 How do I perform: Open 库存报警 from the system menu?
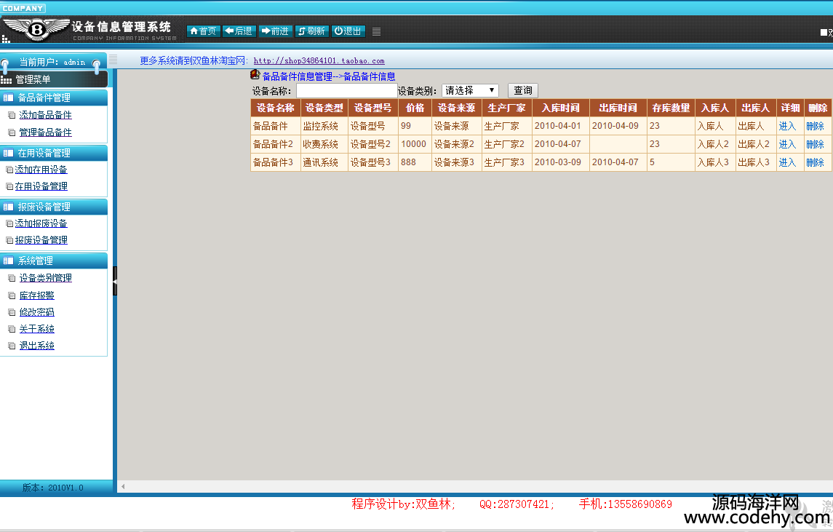(x=37, y=295)
